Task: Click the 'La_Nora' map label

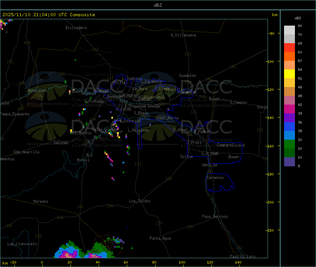Action: [140, 89]
